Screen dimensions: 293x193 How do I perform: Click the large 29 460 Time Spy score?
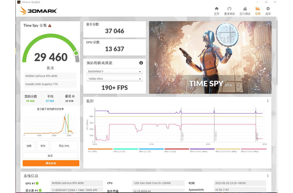pos(51,57)
